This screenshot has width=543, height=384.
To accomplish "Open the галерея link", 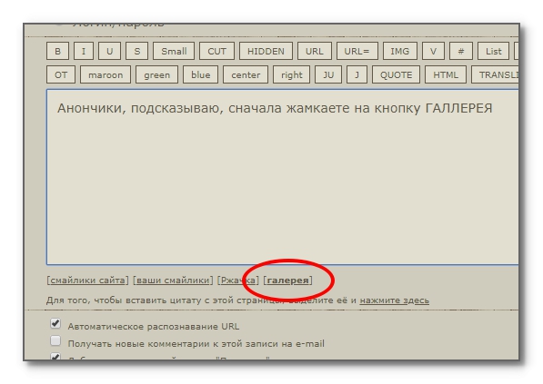I will pyautogui.click(x=287, y=280).
